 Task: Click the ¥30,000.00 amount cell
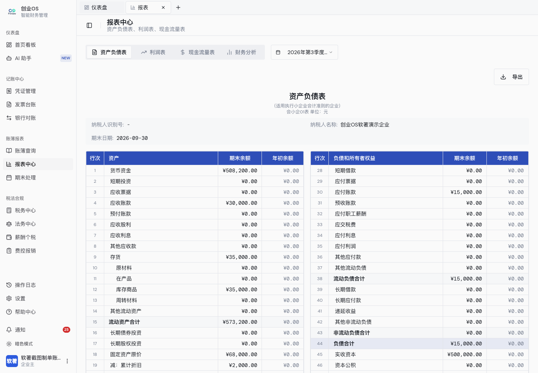coord(240,203)
